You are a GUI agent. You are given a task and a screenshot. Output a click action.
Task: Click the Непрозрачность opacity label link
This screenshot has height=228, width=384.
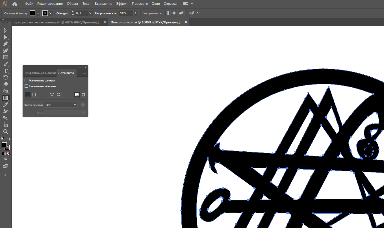click(x=106, y=13)
